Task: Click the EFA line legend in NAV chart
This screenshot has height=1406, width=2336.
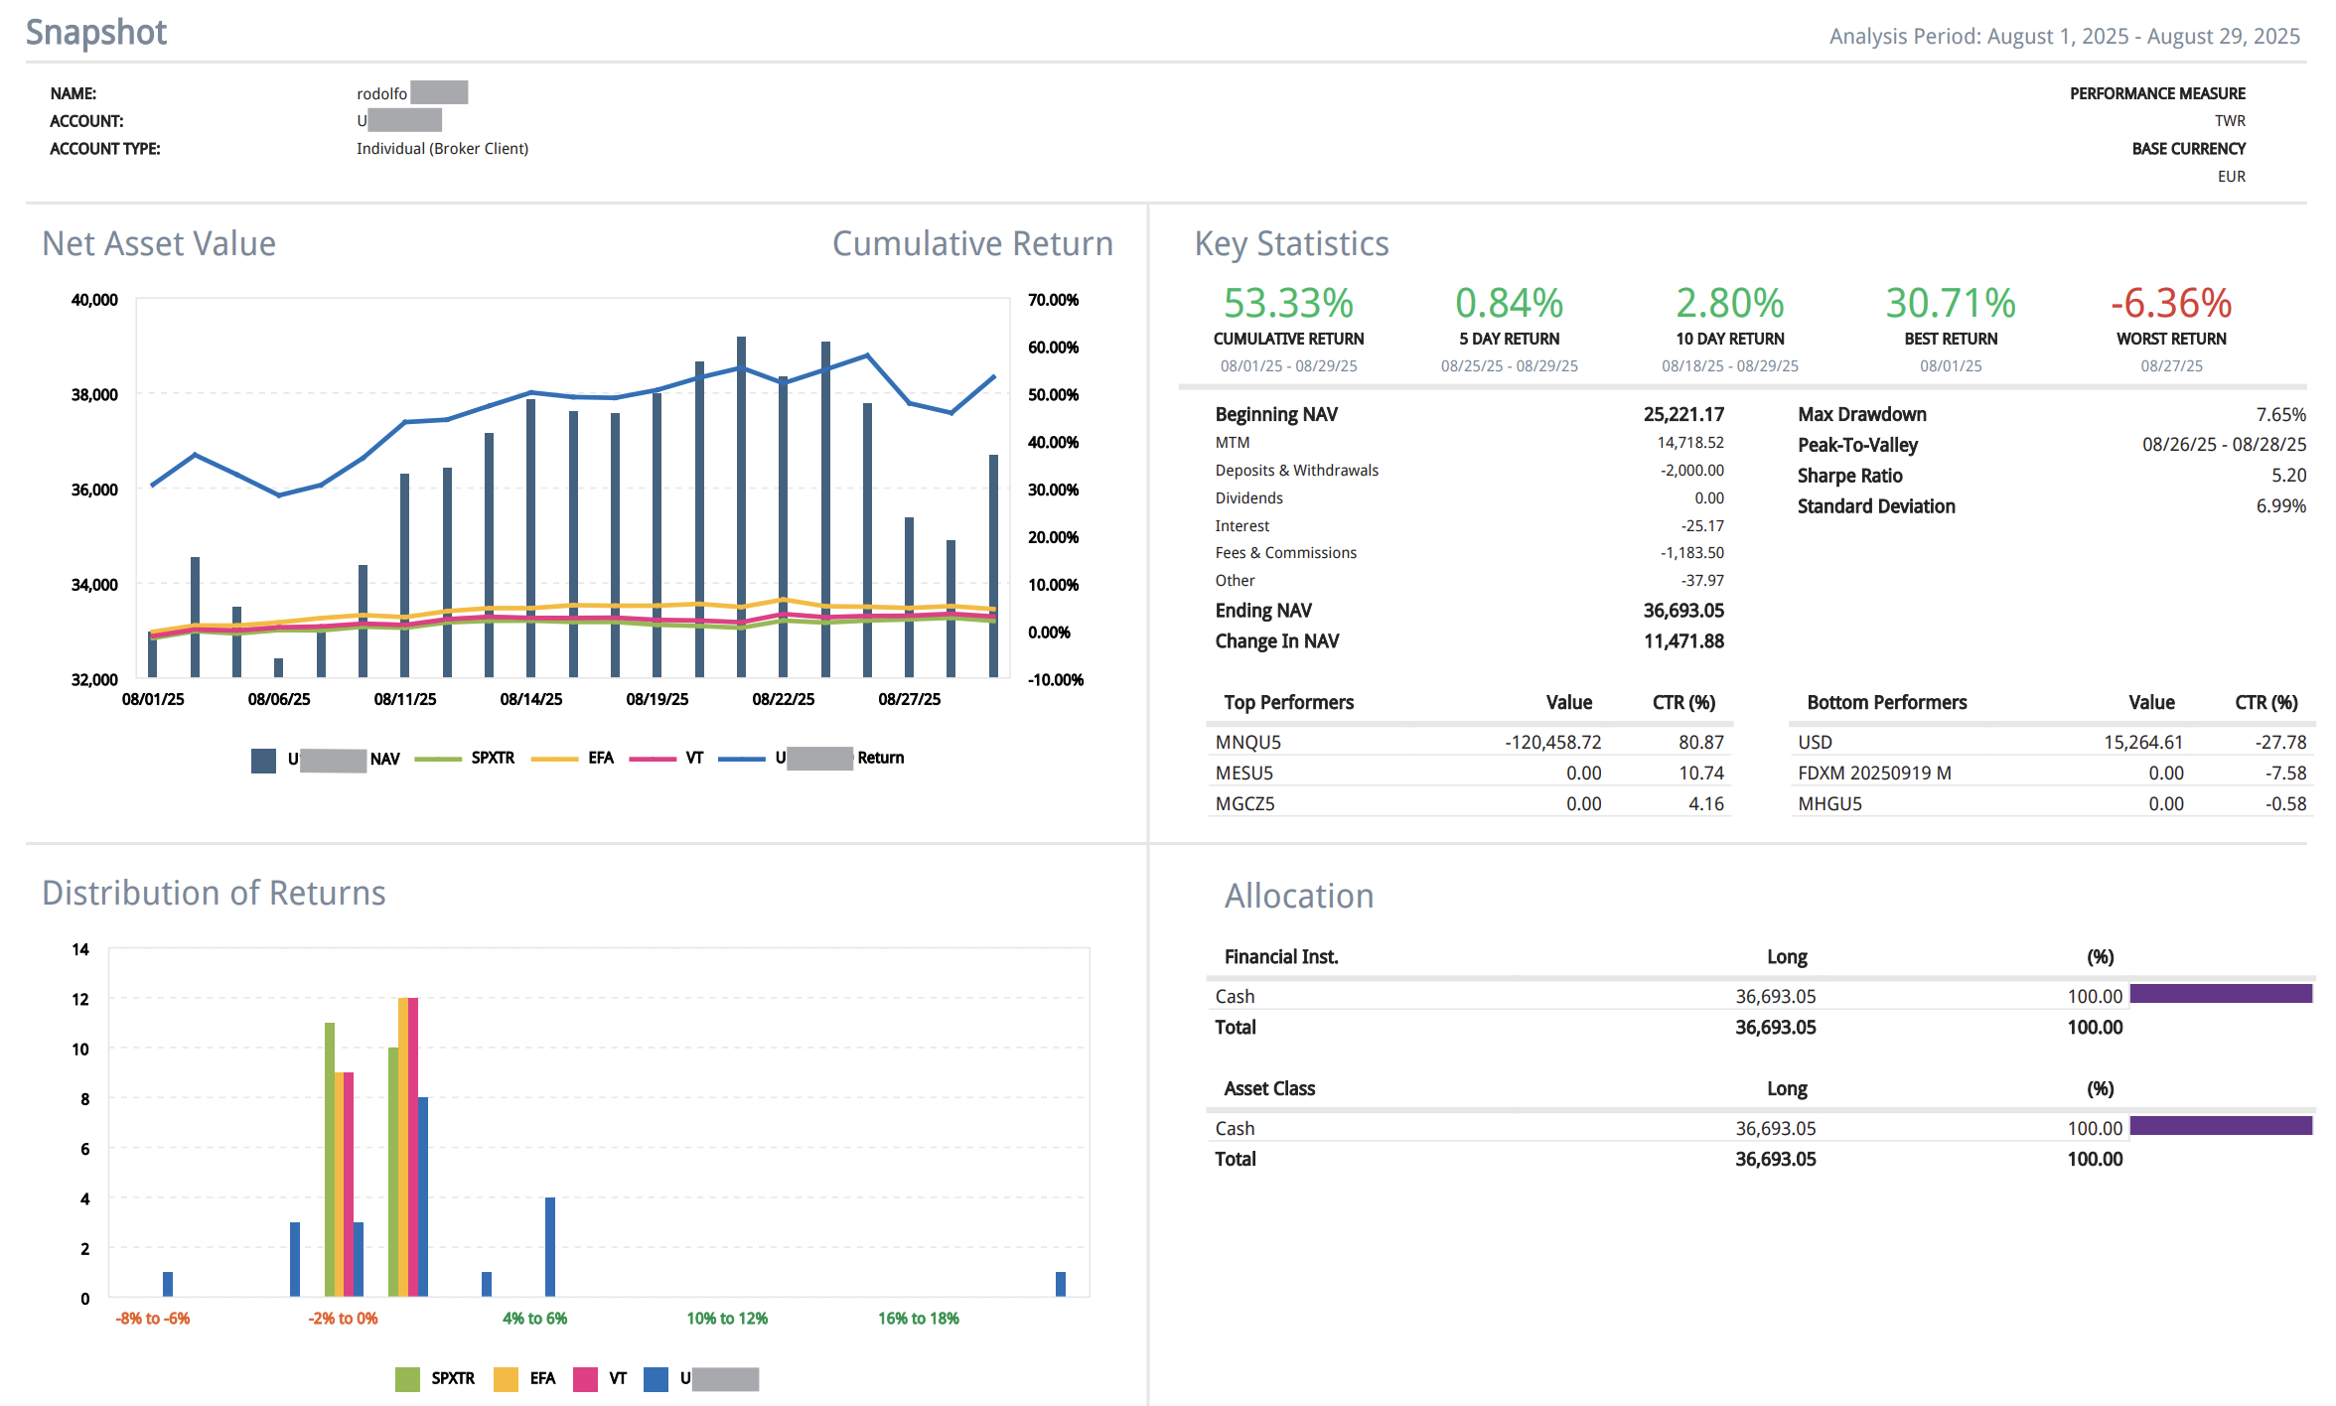Action: point(554,759)
